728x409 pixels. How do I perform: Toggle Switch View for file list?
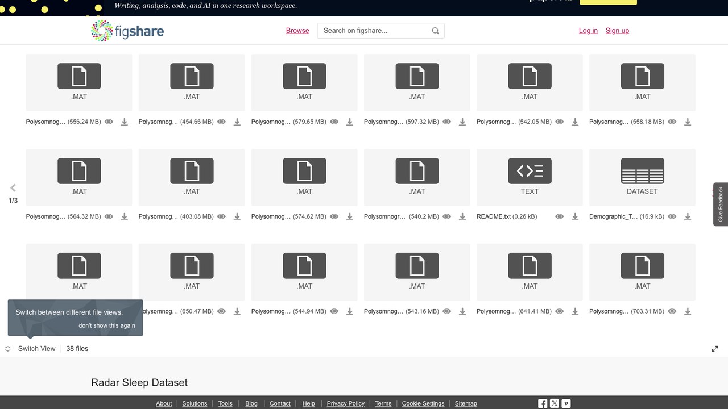pyautogui.click(x=31, y=349)
